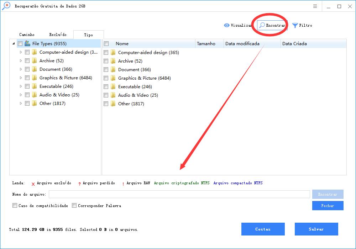Collapse the File Types root node
This screenshot has height=249, width=356.
click(14, 44)
